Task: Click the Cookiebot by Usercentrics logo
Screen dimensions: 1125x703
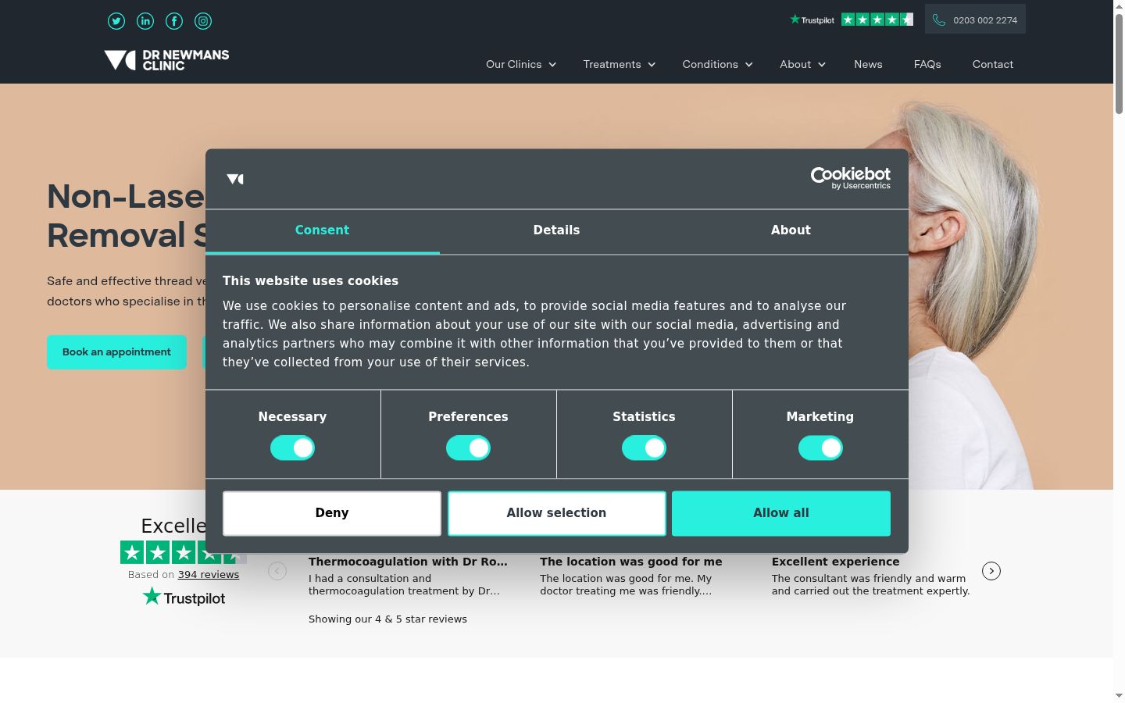Action: [x=850, y=178]
